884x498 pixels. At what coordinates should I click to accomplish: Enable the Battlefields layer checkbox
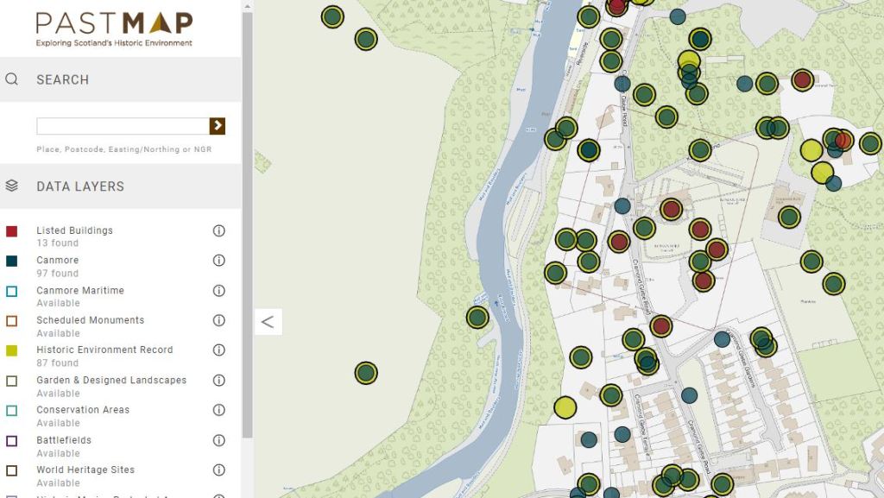(12, 440)
